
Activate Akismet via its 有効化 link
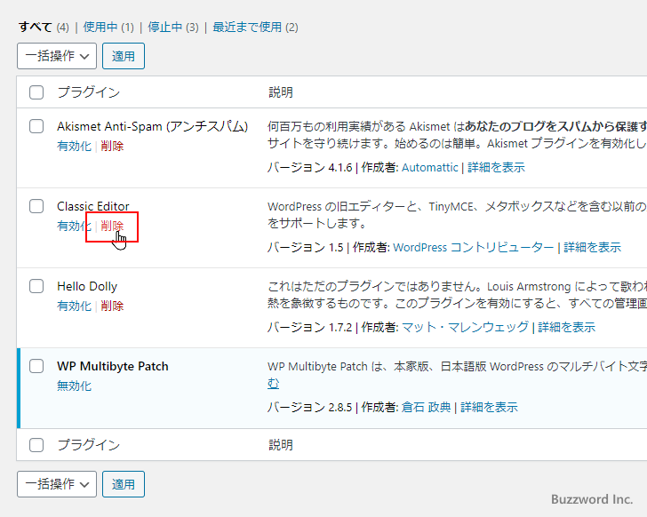74,146
